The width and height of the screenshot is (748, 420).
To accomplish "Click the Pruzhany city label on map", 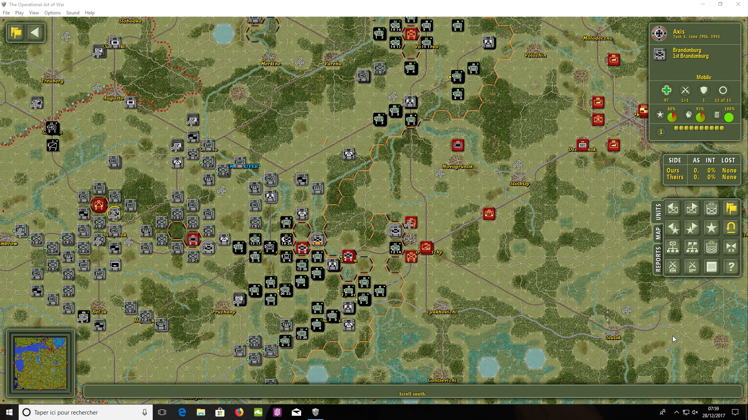I will 224,312.
